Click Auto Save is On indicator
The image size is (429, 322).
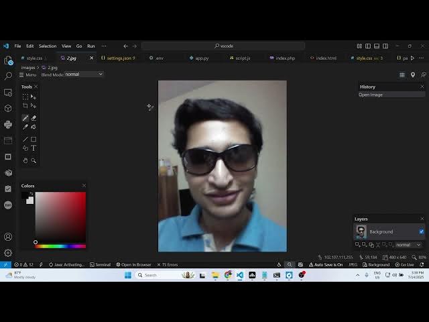(326, 265)
